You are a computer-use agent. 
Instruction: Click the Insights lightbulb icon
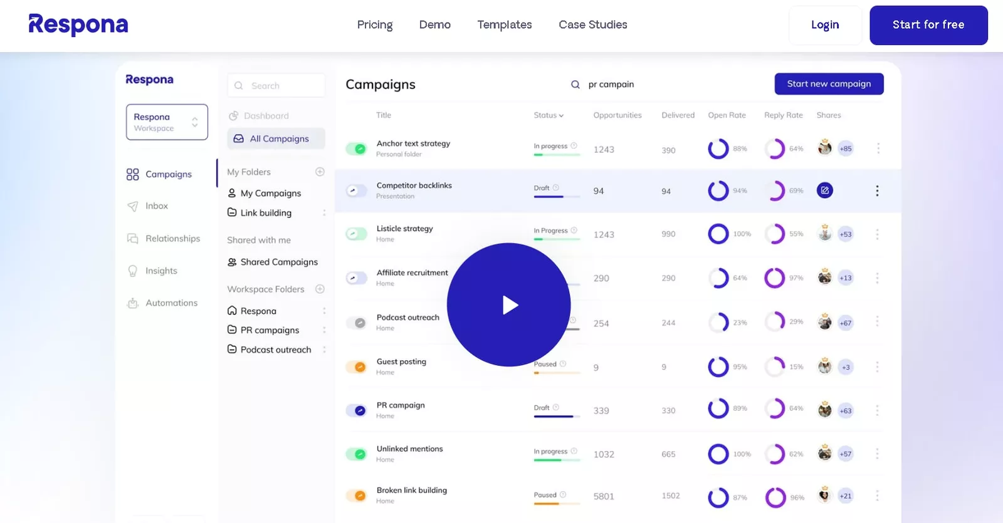tap(133, 271)
